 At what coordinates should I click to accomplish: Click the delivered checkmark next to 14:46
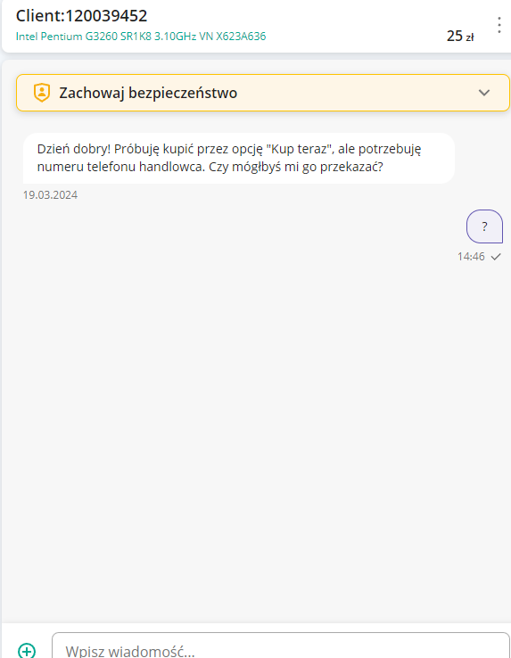pos(496,257)
